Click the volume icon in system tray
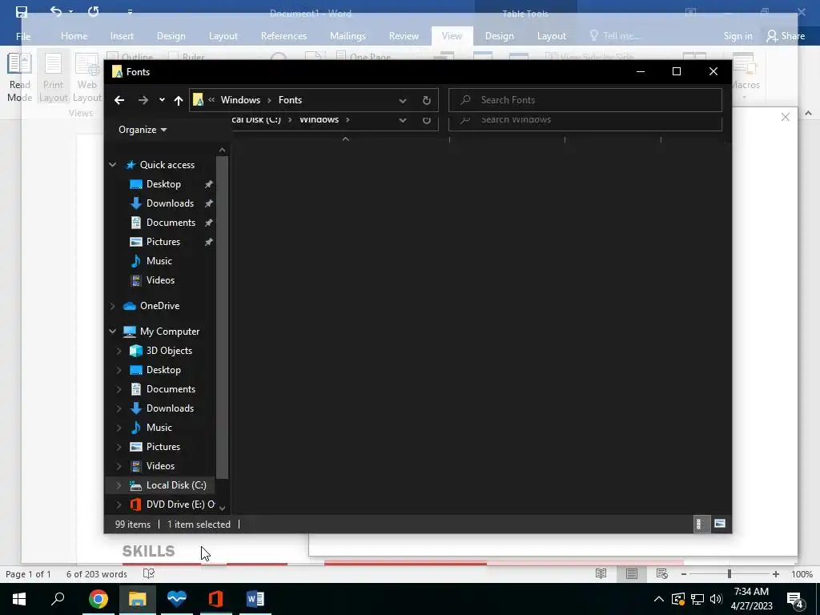820x615 pixels. coord(716,599)
